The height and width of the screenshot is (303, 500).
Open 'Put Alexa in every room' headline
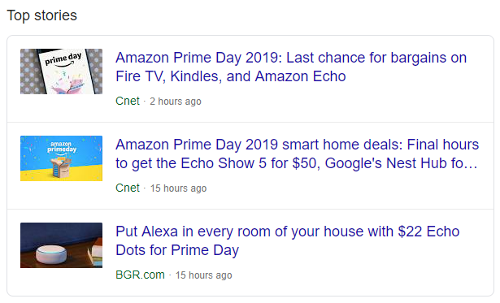click(x=287, y=241)
